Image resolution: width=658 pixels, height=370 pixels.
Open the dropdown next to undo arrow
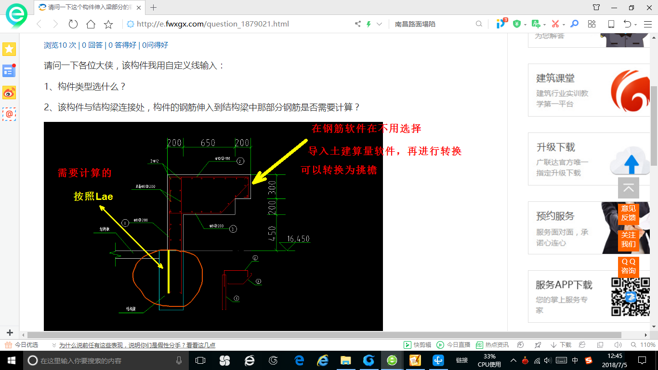(x=636, y=24)
